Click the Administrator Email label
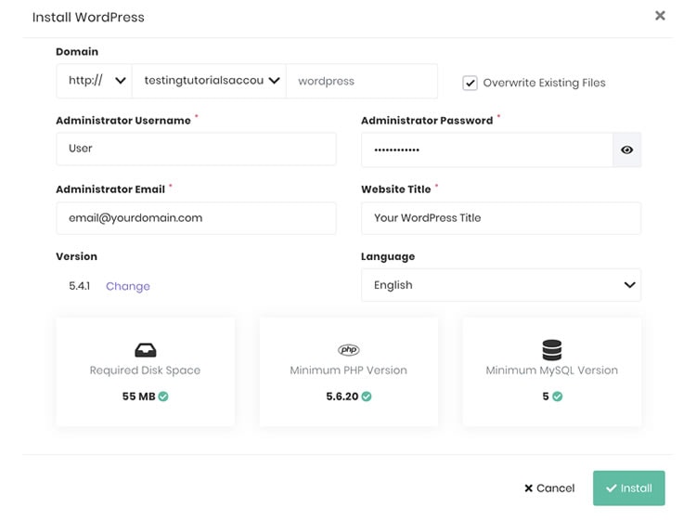The height and width of the screenshot is (520, 696). point(110,189)
